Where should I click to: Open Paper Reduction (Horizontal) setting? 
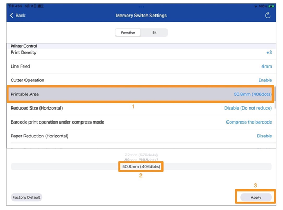141,136
